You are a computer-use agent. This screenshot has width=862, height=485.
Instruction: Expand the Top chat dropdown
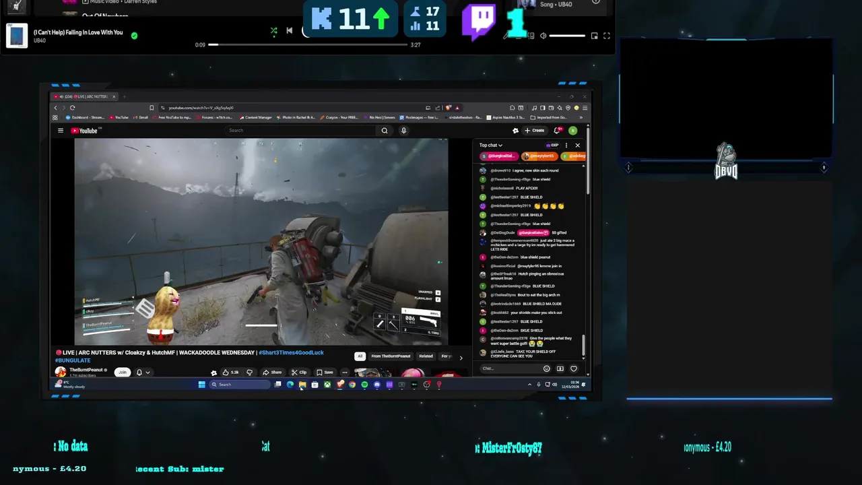click(x=491, y=145)
